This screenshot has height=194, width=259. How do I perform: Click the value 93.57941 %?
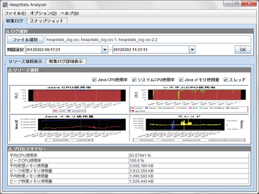pos(140,155)
